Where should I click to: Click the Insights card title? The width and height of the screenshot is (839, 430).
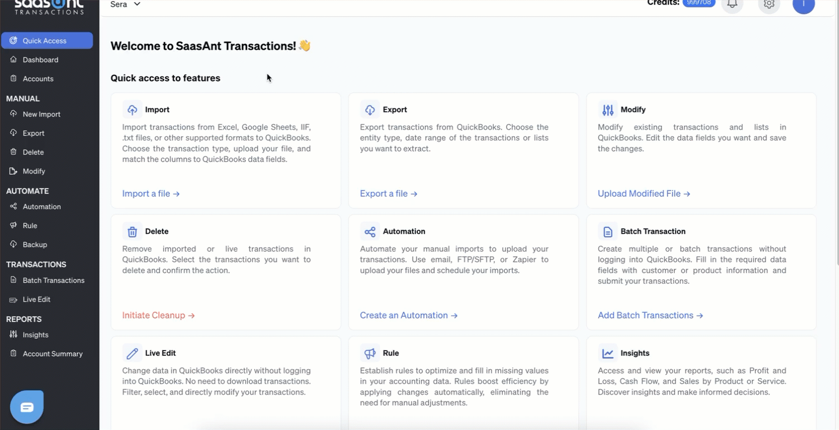635,353
